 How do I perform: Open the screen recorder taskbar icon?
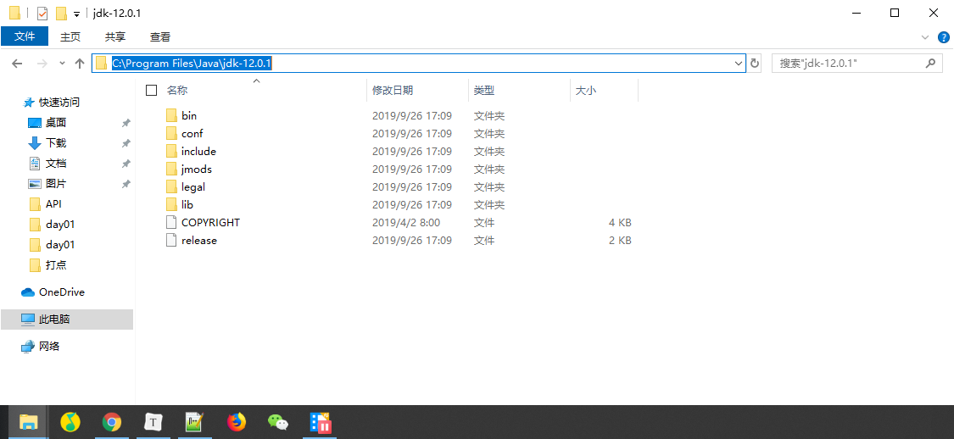pyautogui.click(x=320, y=422)
